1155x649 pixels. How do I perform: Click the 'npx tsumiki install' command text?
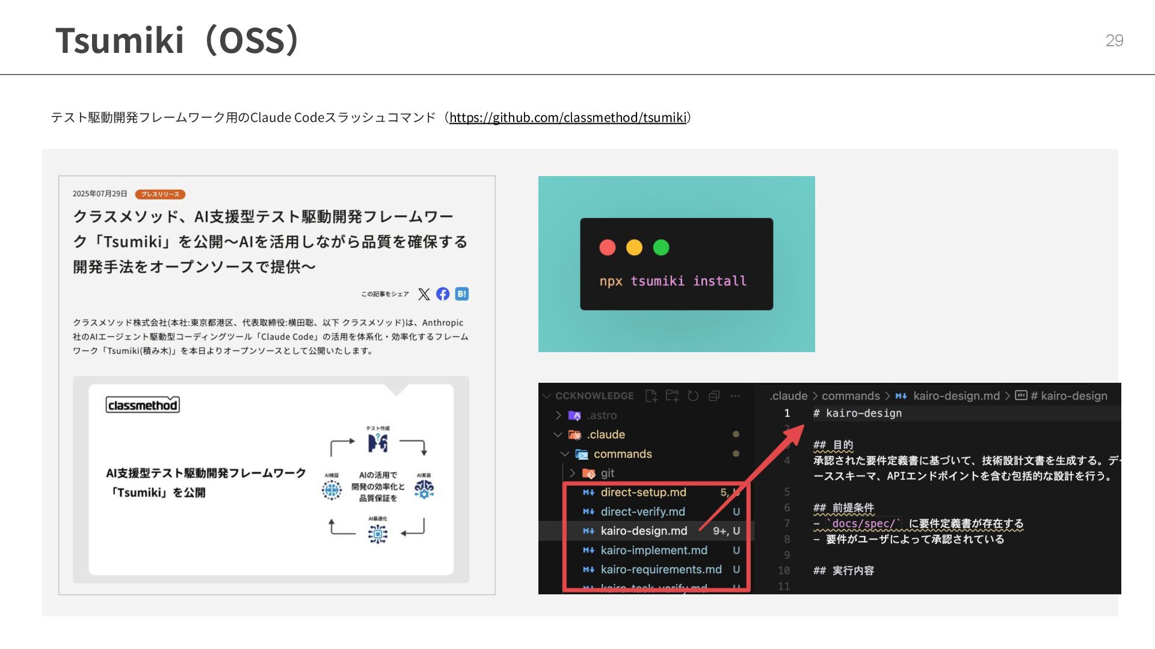pos(673,281)
